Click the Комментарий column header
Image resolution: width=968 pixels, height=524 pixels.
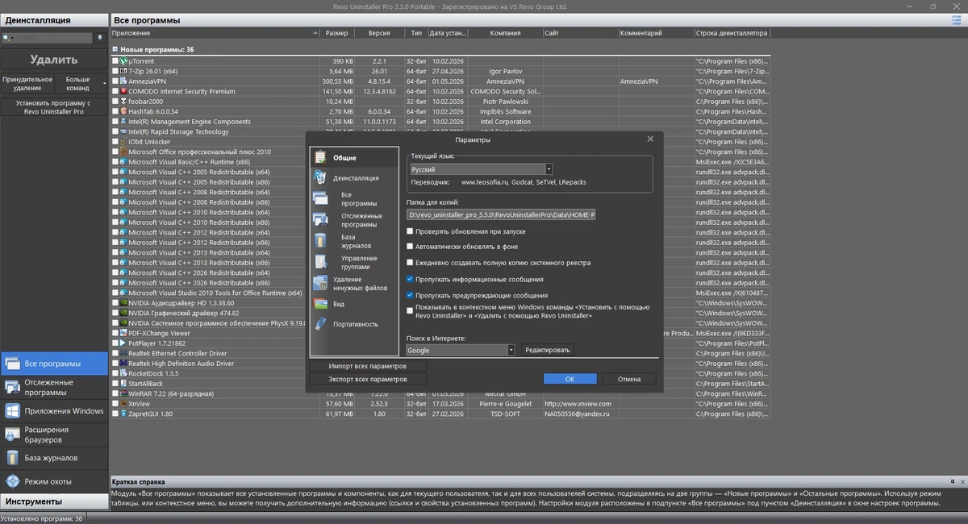coord(656,33)
